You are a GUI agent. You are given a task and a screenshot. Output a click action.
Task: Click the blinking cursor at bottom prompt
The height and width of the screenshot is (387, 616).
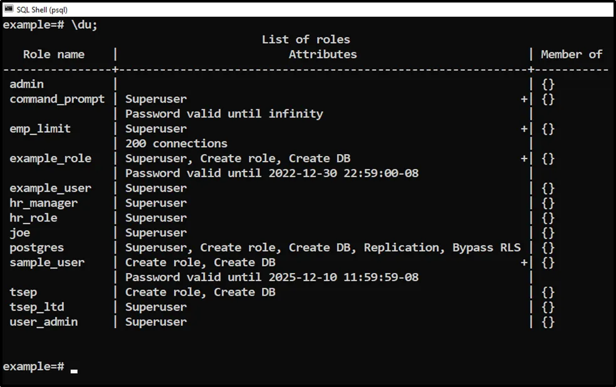(74, 370)
